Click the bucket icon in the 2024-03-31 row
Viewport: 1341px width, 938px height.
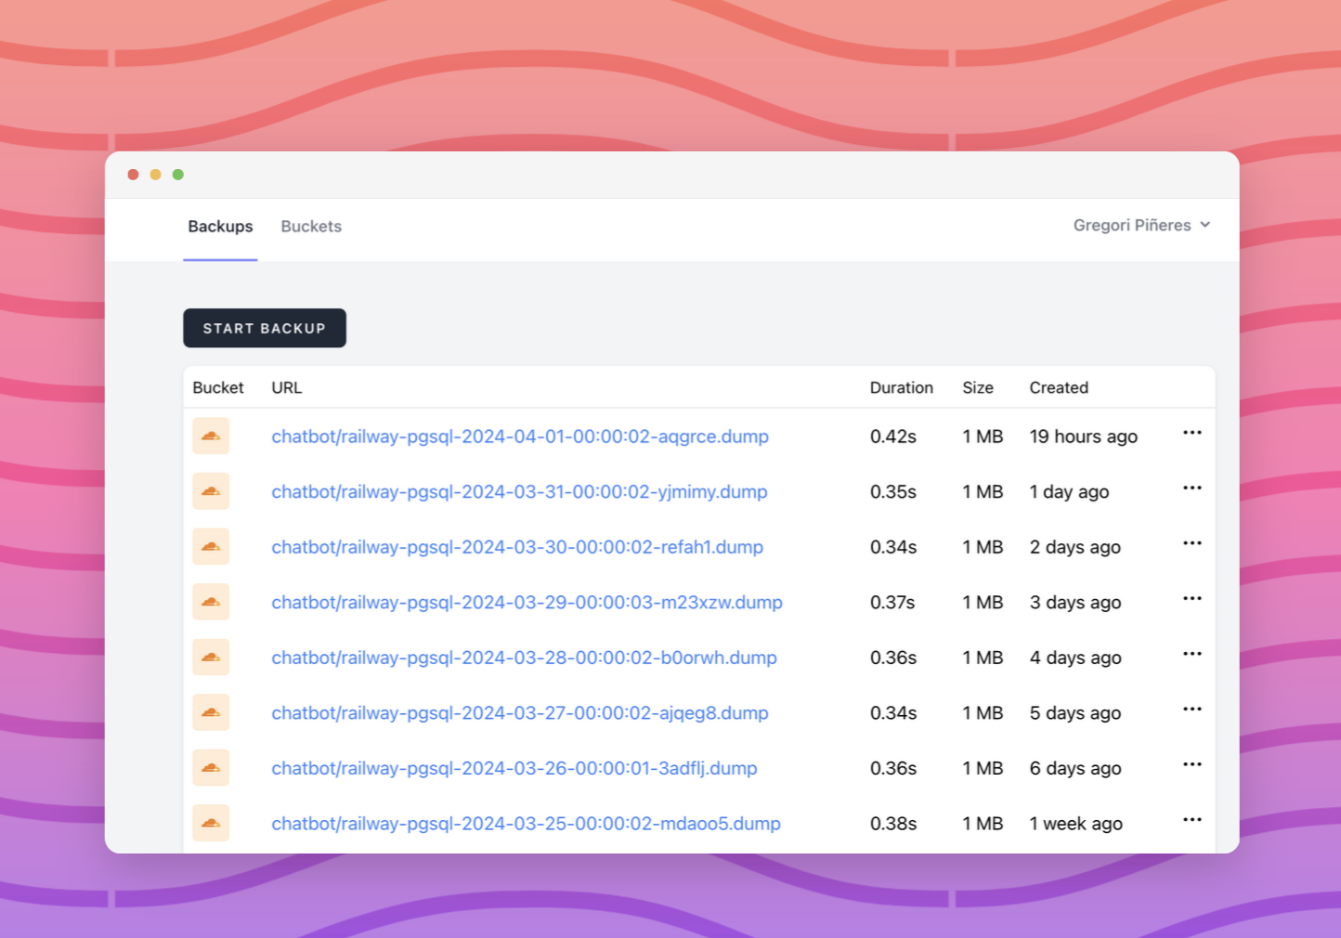pyautogui.click(x=211, y=491)
